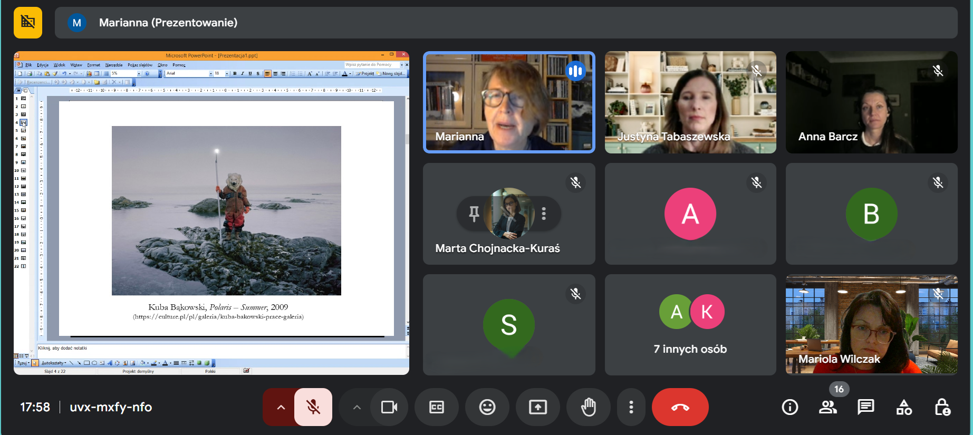The height and width of the screenshot is (435, 973).
Task: Send a reaction with the emoji button
Action: [x=487, y=407]
